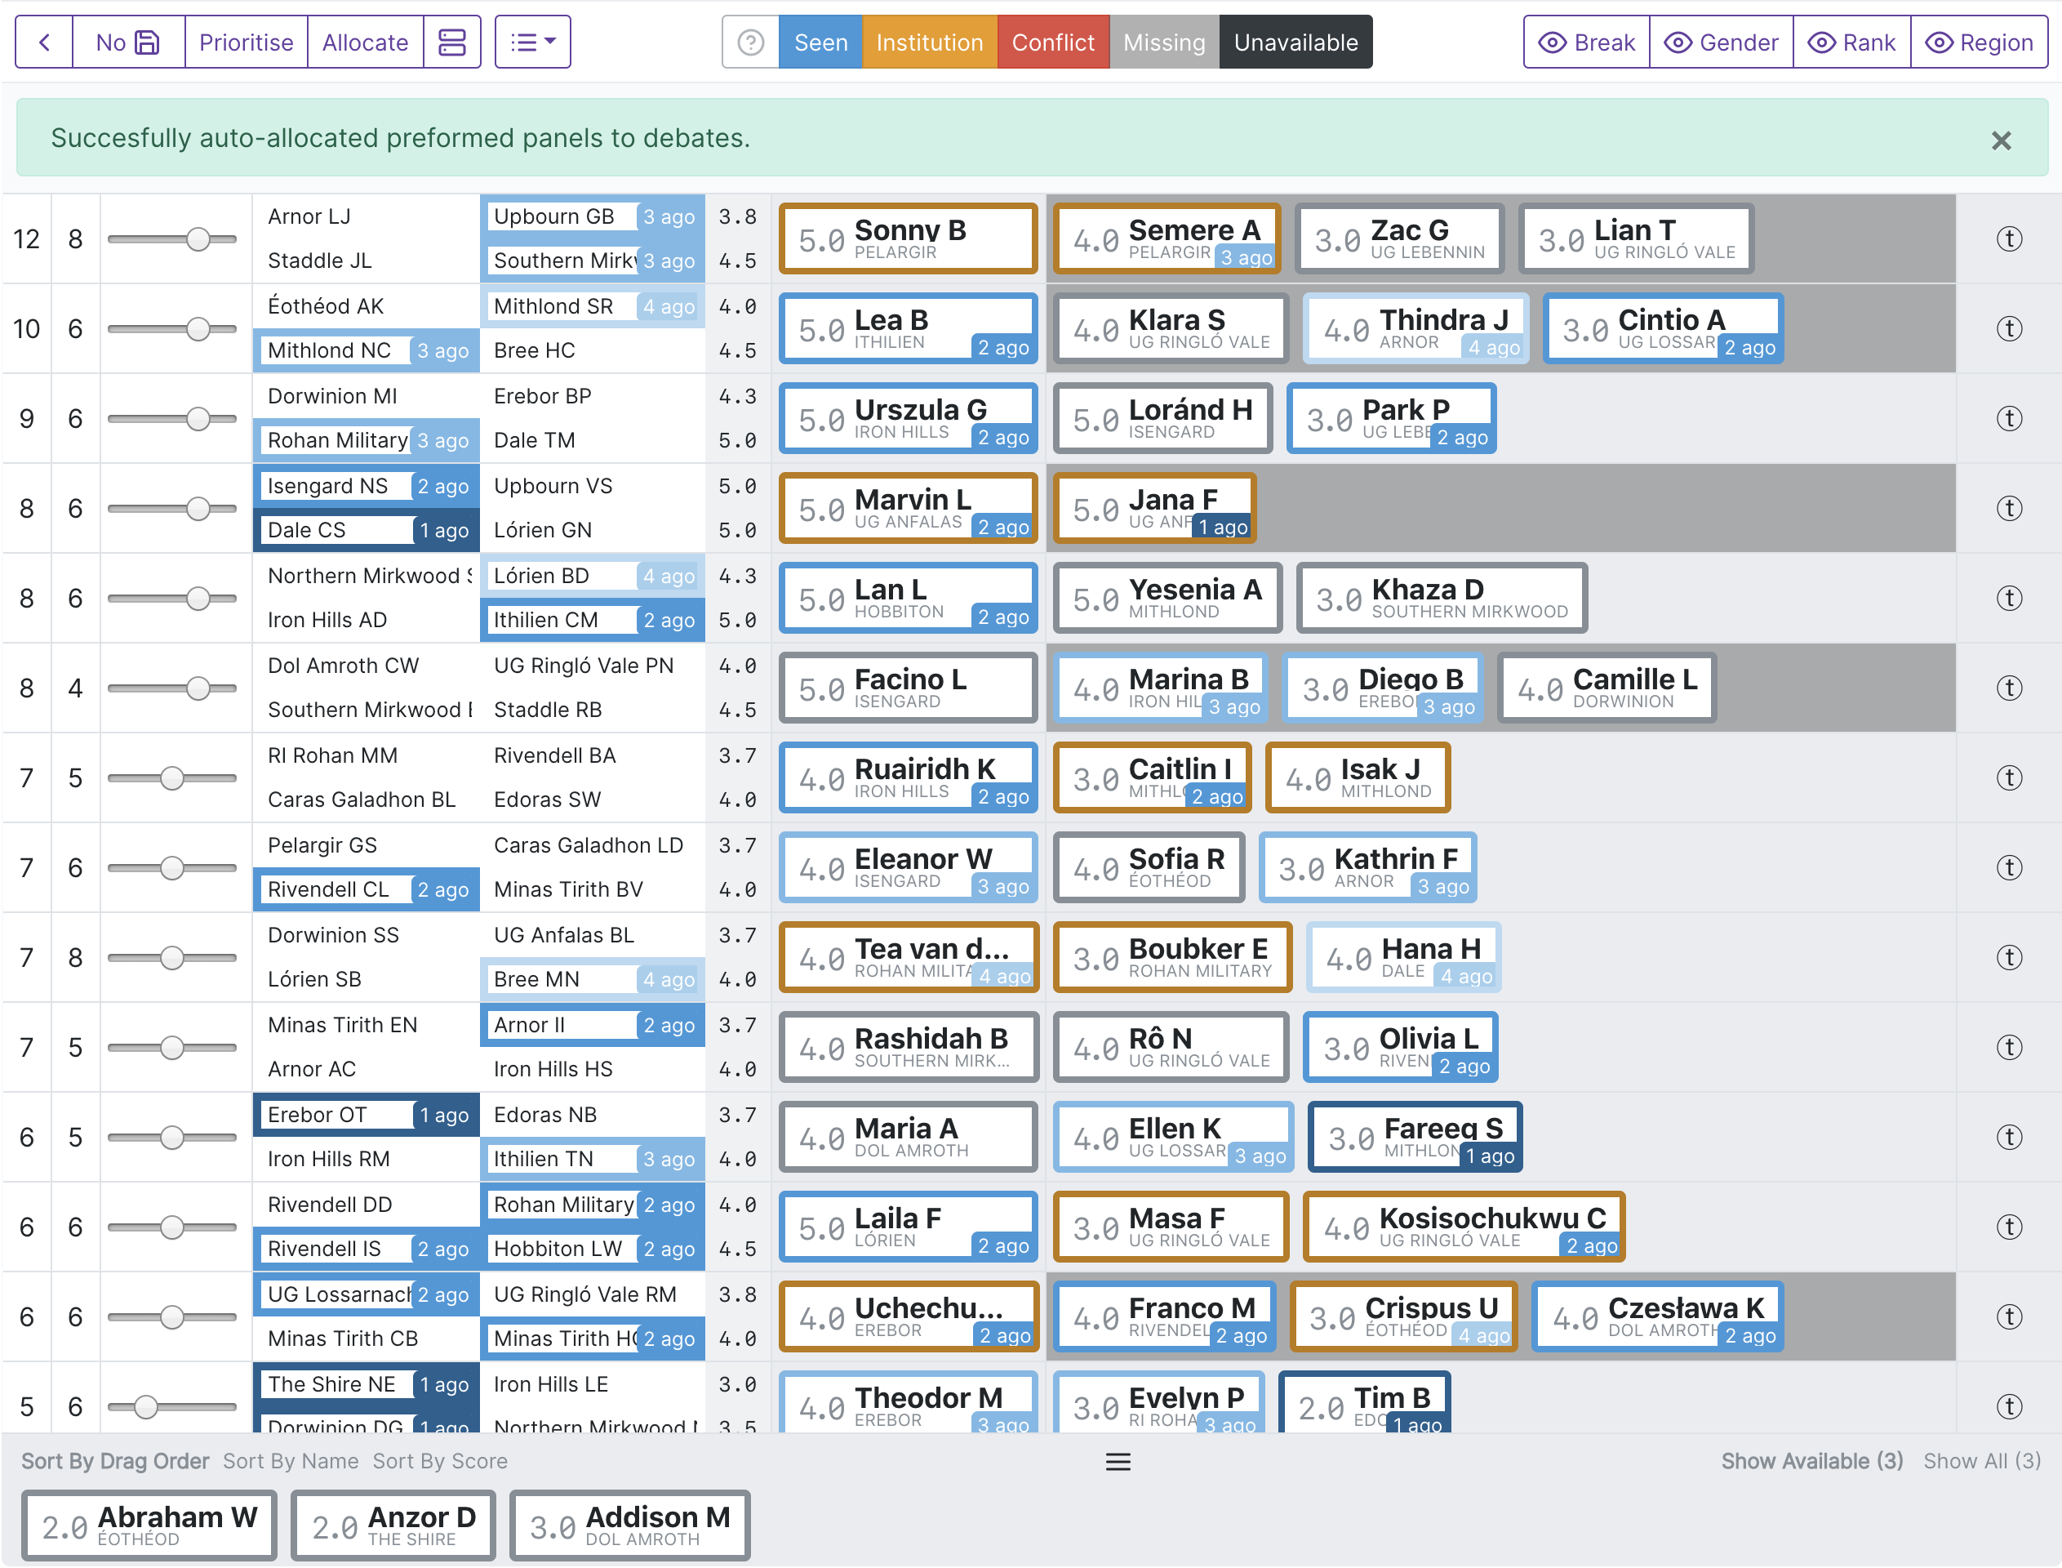The width and height of the screenshot is (2062, 1568).
Task: Click the No save disk icon
Action: (148, 42)
